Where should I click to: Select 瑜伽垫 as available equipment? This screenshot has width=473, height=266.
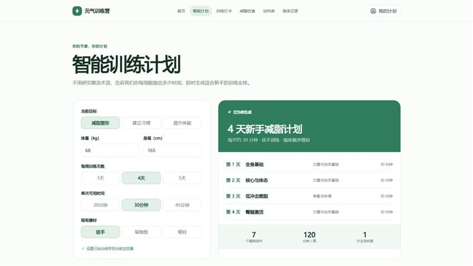click(141, 232)
